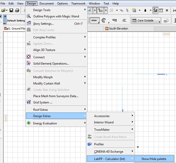Click the flip wall reference line icon
The width and height of the screenshot is (176, 163).
(x=166, y=20)
